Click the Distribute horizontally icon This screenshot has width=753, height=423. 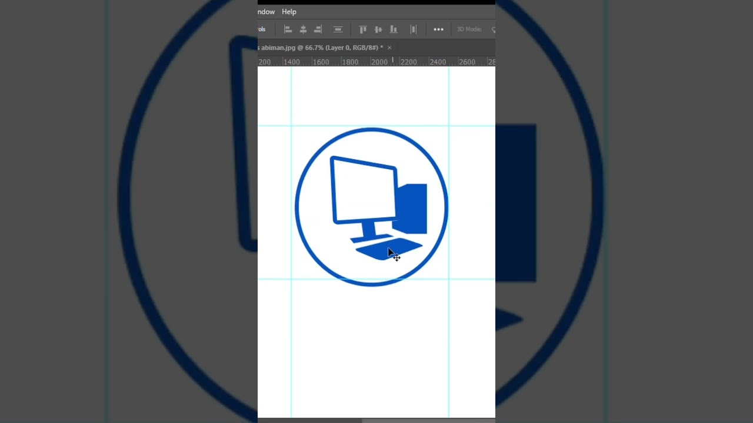pyautogui.click(x=413, y=29)
